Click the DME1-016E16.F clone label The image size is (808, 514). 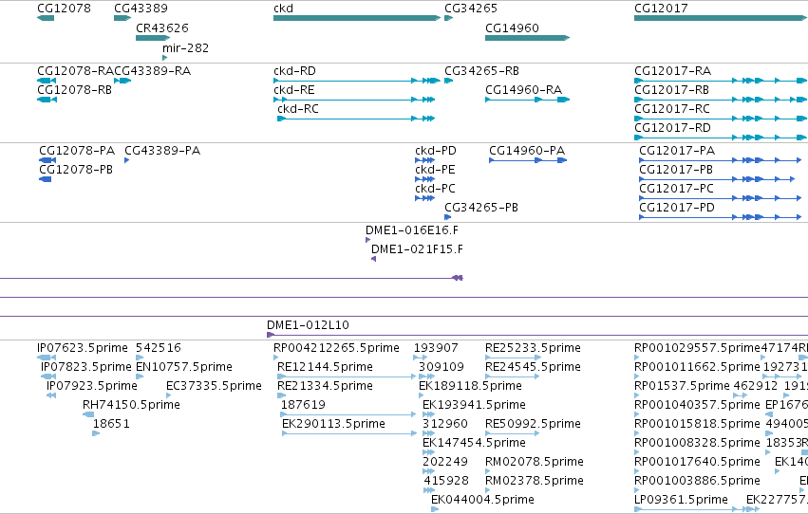[x=412, y=230]
